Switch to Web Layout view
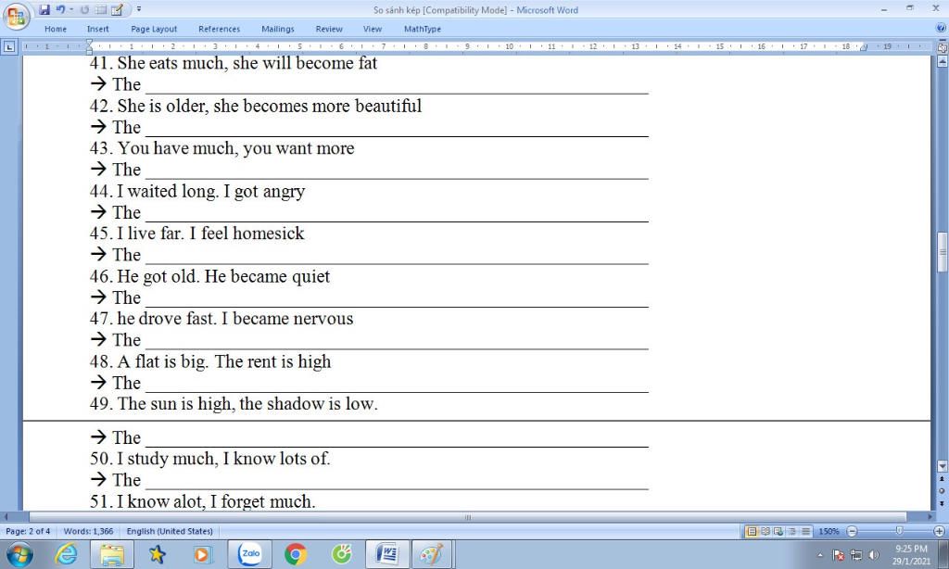The width and height of the screenshot is (949, 569). point(778,532)
